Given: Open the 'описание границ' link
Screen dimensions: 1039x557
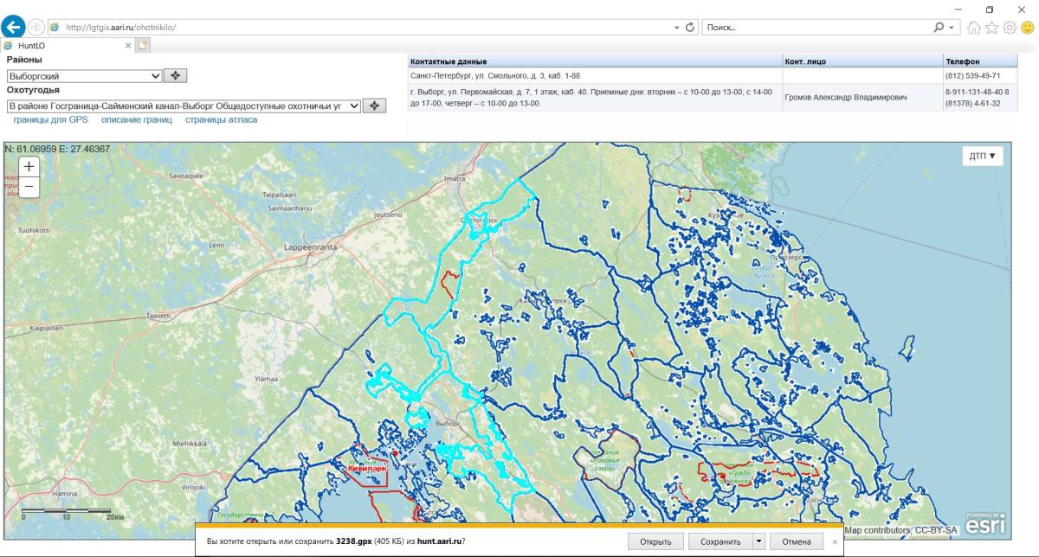Looking at the screenshot, I should [x=137, y=120].
